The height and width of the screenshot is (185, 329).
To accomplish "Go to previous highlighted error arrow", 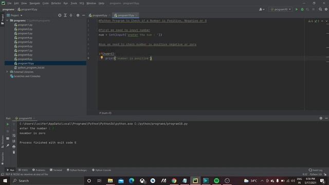I will coord(322,21).
